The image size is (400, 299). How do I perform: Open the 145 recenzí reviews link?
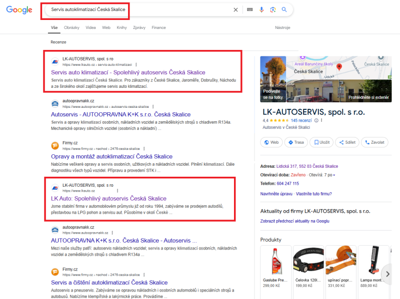[x=301, y=120]
